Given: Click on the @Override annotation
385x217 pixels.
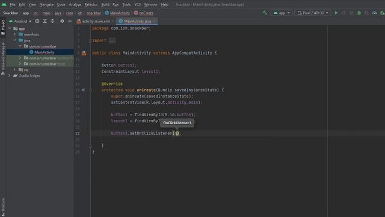Looking at the screenshot, I should point(112,84).
